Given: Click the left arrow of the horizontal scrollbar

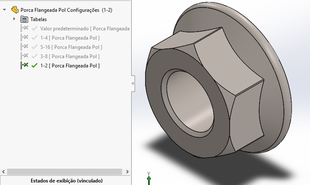Looking at the screenshot, I should pyautogui.click(x=3, y=172).
